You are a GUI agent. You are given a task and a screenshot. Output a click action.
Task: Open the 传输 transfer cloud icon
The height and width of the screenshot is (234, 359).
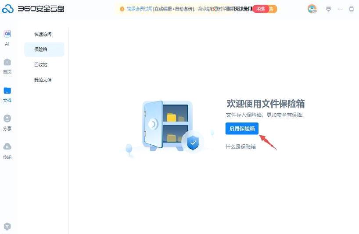tap(7, 147)
